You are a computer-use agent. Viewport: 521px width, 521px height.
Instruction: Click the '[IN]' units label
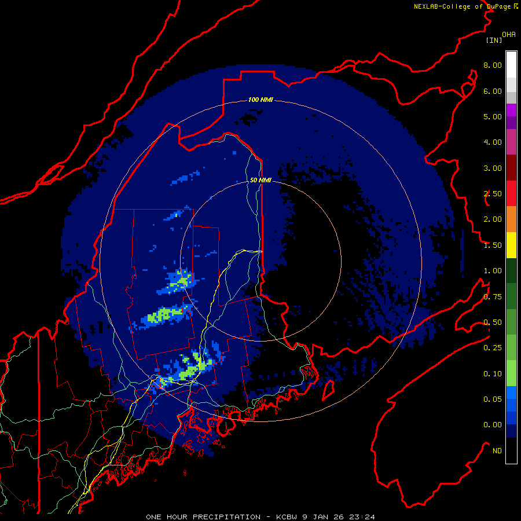[494, 40]
